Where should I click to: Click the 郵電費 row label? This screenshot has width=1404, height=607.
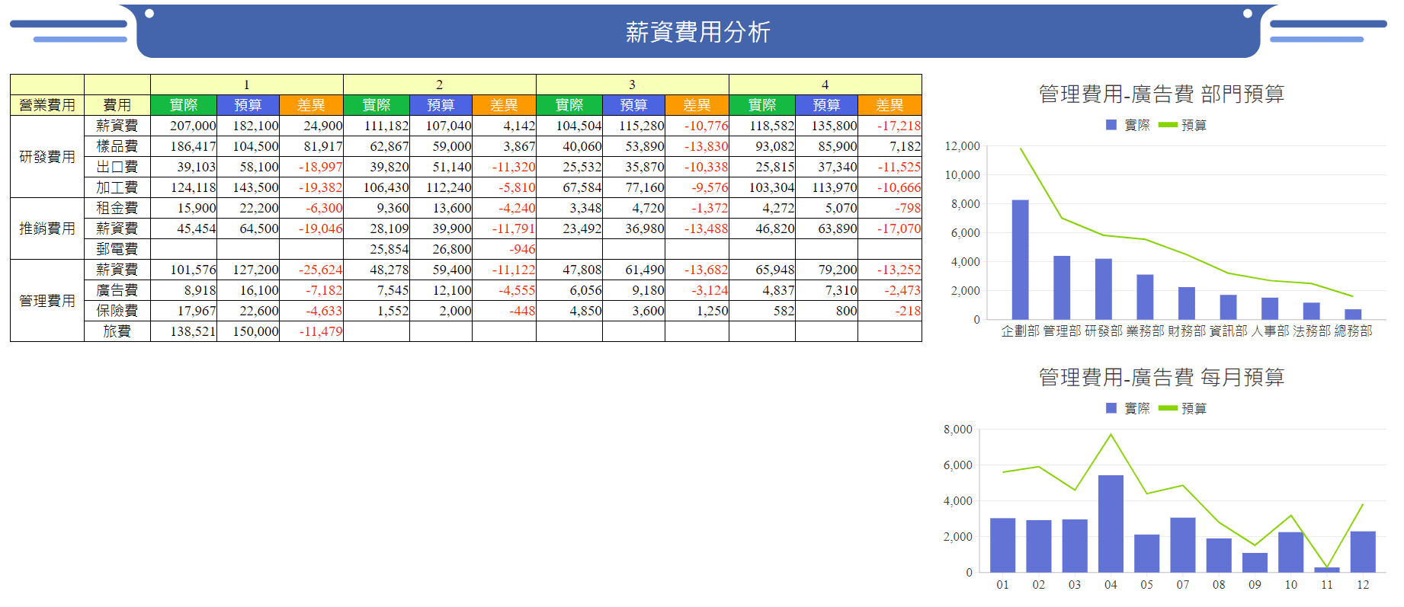click(x=117, y=249)
